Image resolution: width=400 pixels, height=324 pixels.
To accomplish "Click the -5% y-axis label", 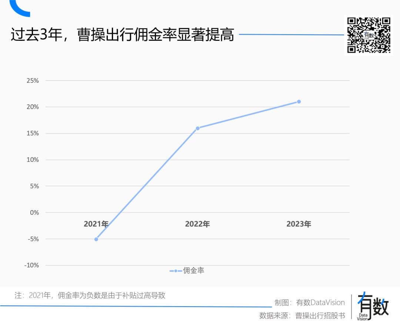I will pyautogui.click(x=33, y=239).
